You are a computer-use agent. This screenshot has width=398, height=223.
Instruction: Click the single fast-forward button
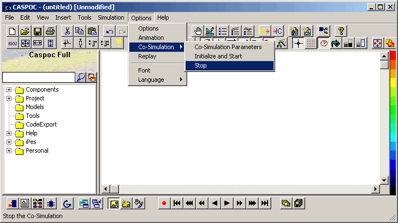click(x=239, y=203)
